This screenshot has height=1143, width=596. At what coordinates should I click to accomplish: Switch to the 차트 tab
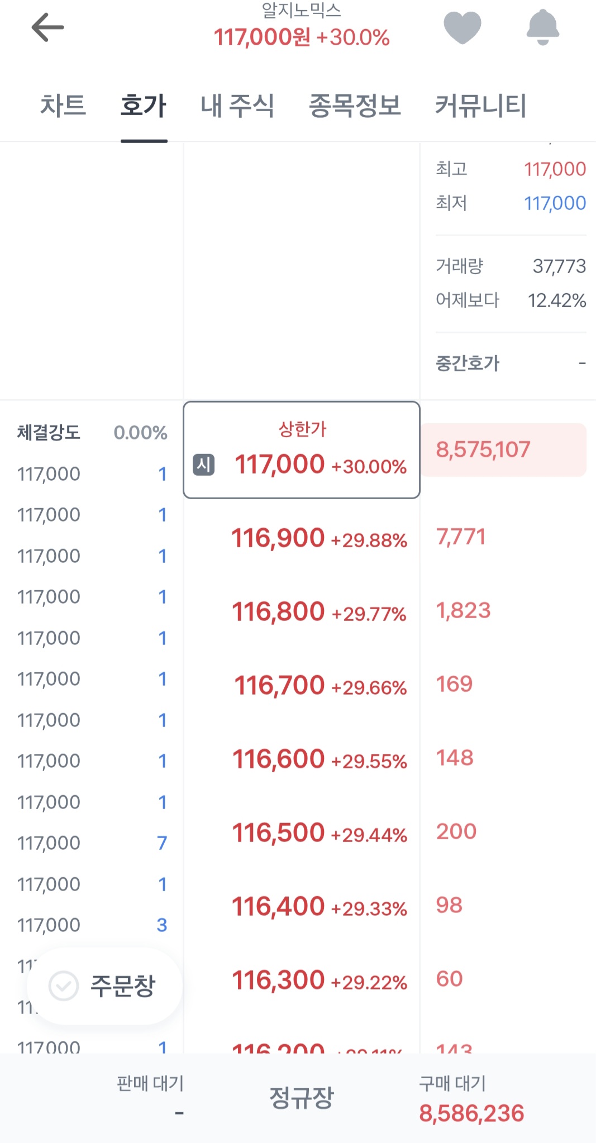(x=63, y=106)
